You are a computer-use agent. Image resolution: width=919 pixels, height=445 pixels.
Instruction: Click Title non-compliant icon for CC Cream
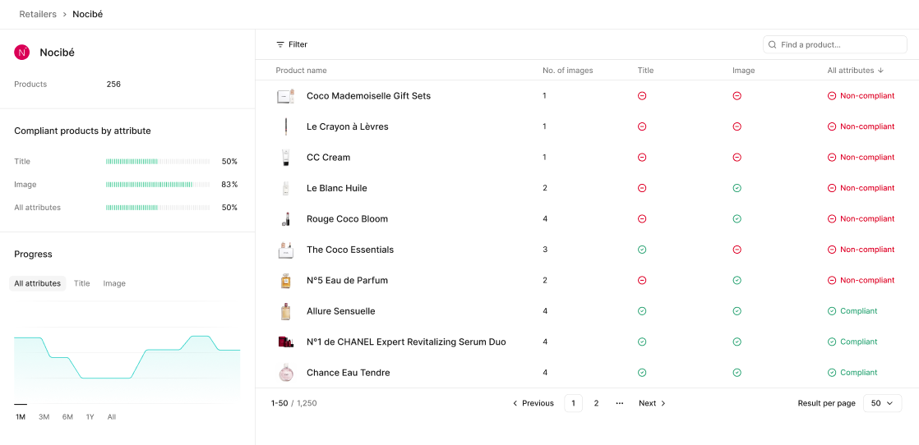coord(642,158)
